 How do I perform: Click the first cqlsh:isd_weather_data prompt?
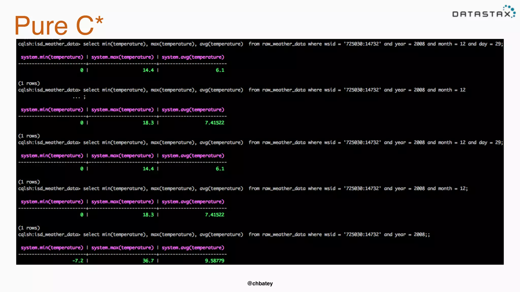click(x=49, y=44)
